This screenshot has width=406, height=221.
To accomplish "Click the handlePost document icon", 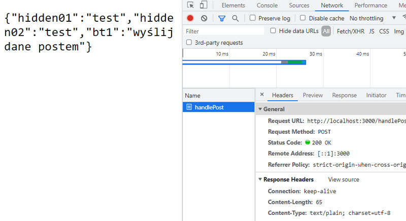I will [x=189, y=107].
